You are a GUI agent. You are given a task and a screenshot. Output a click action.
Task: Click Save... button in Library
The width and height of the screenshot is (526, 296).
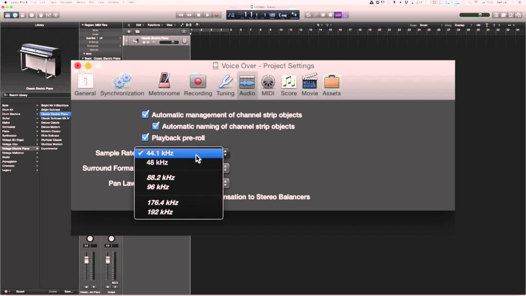(69, 291)
